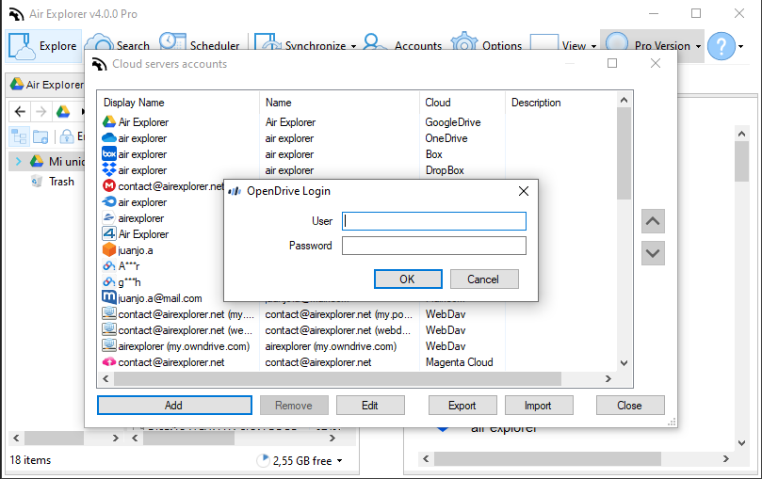Select the airexplorer account icon in the list
The image size is (762, 479).
point(109,218)
